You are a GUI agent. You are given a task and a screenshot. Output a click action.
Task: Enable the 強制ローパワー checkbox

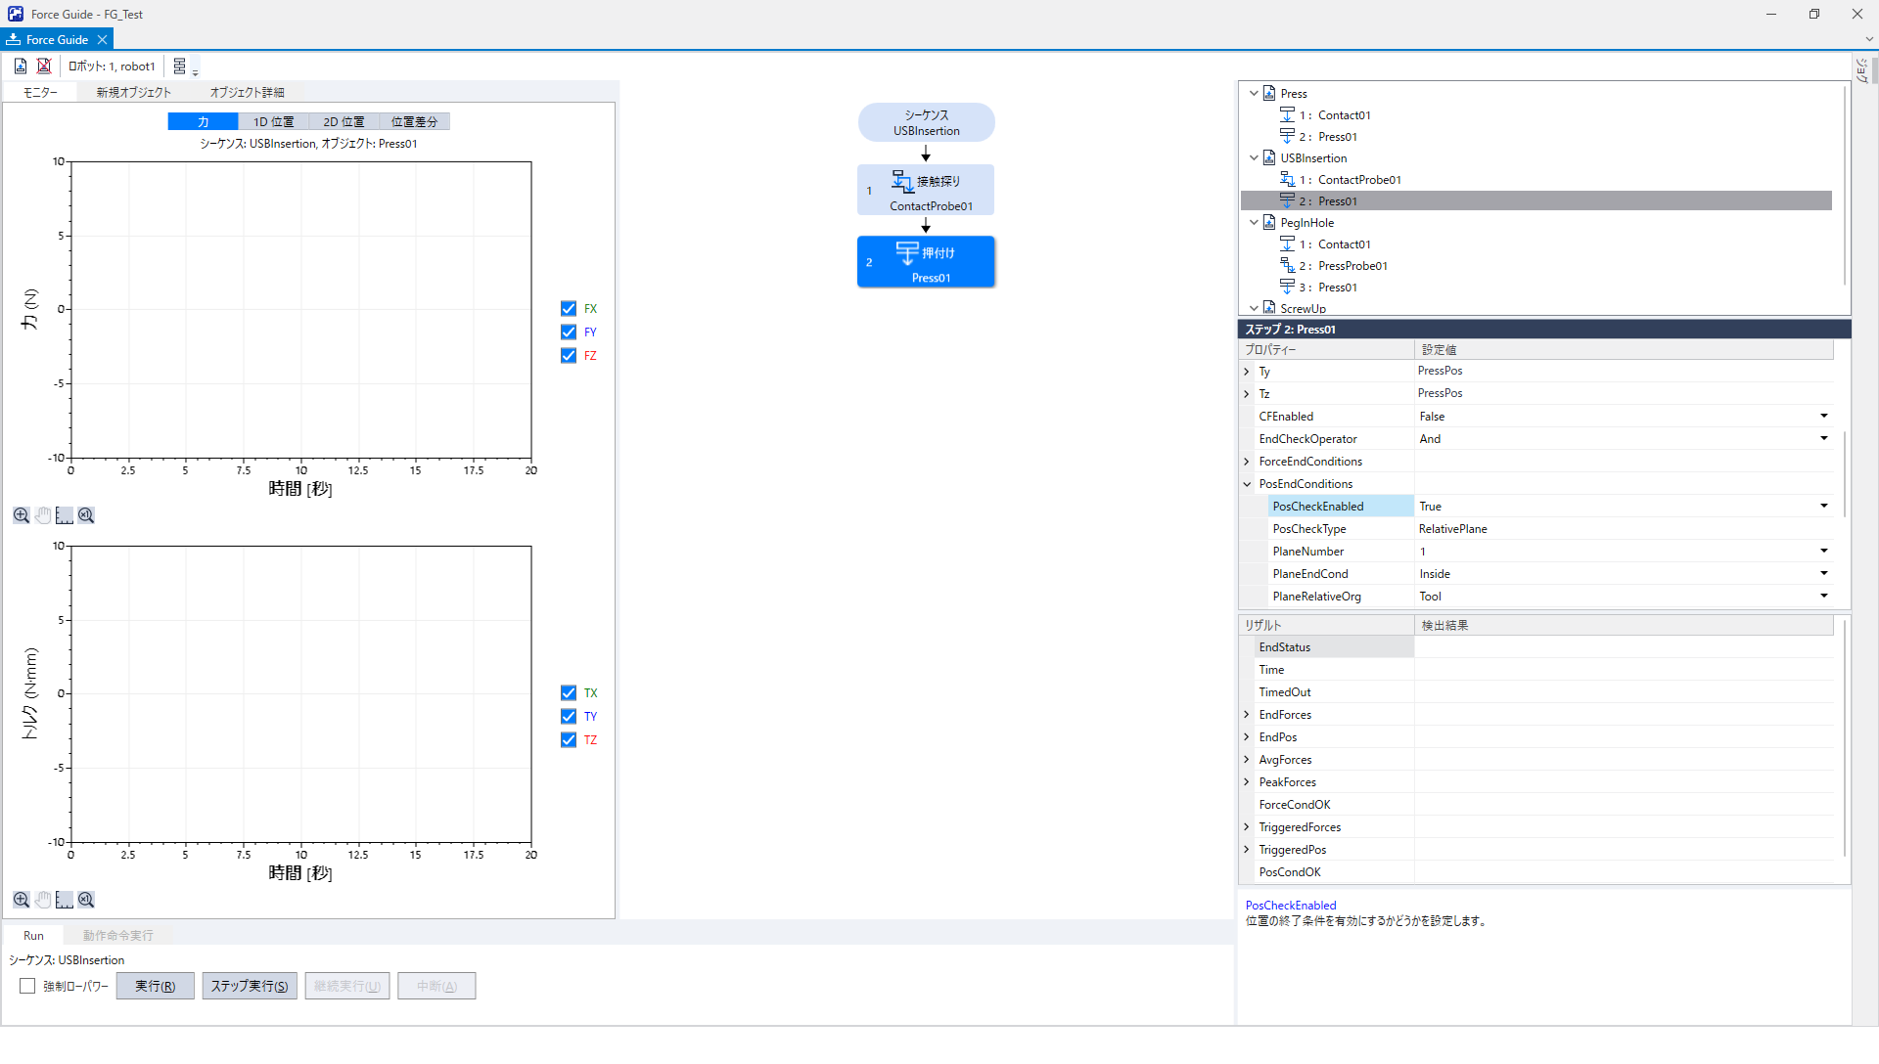pos(27,986)
